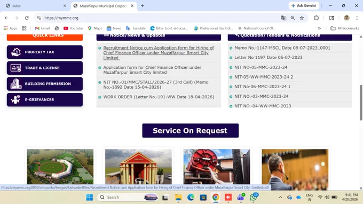Open the browser extensions puzzle icon
363x204 pixels.
pyautogui.click(x=316, y=18)
